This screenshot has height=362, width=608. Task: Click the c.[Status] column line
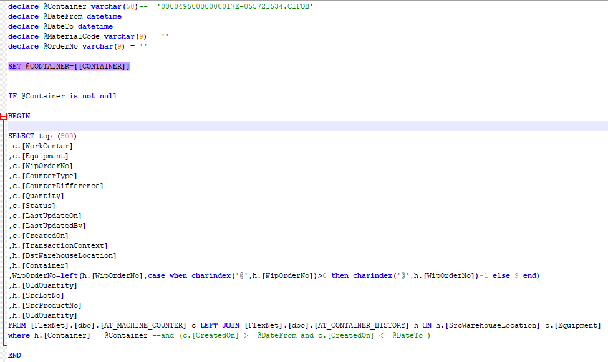(32, 206)
